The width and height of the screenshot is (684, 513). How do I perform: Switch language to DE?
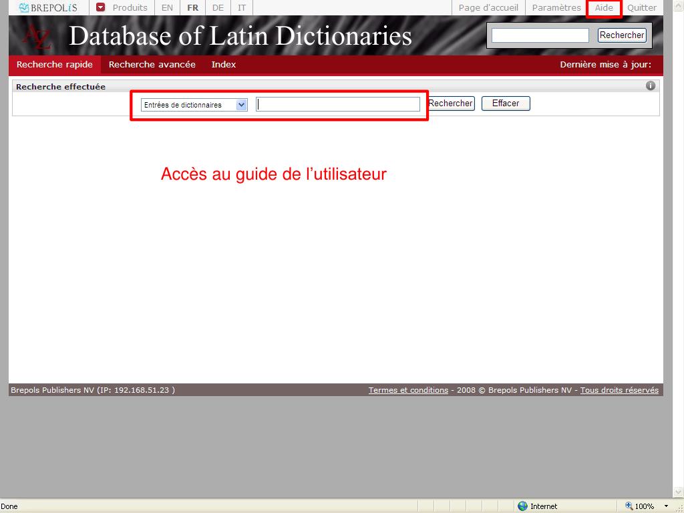pos(218,7)
